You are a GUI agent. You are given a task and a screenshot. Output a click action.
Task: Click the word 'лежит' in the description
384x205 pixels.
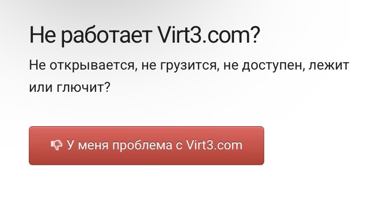click(x=329, y=65)
